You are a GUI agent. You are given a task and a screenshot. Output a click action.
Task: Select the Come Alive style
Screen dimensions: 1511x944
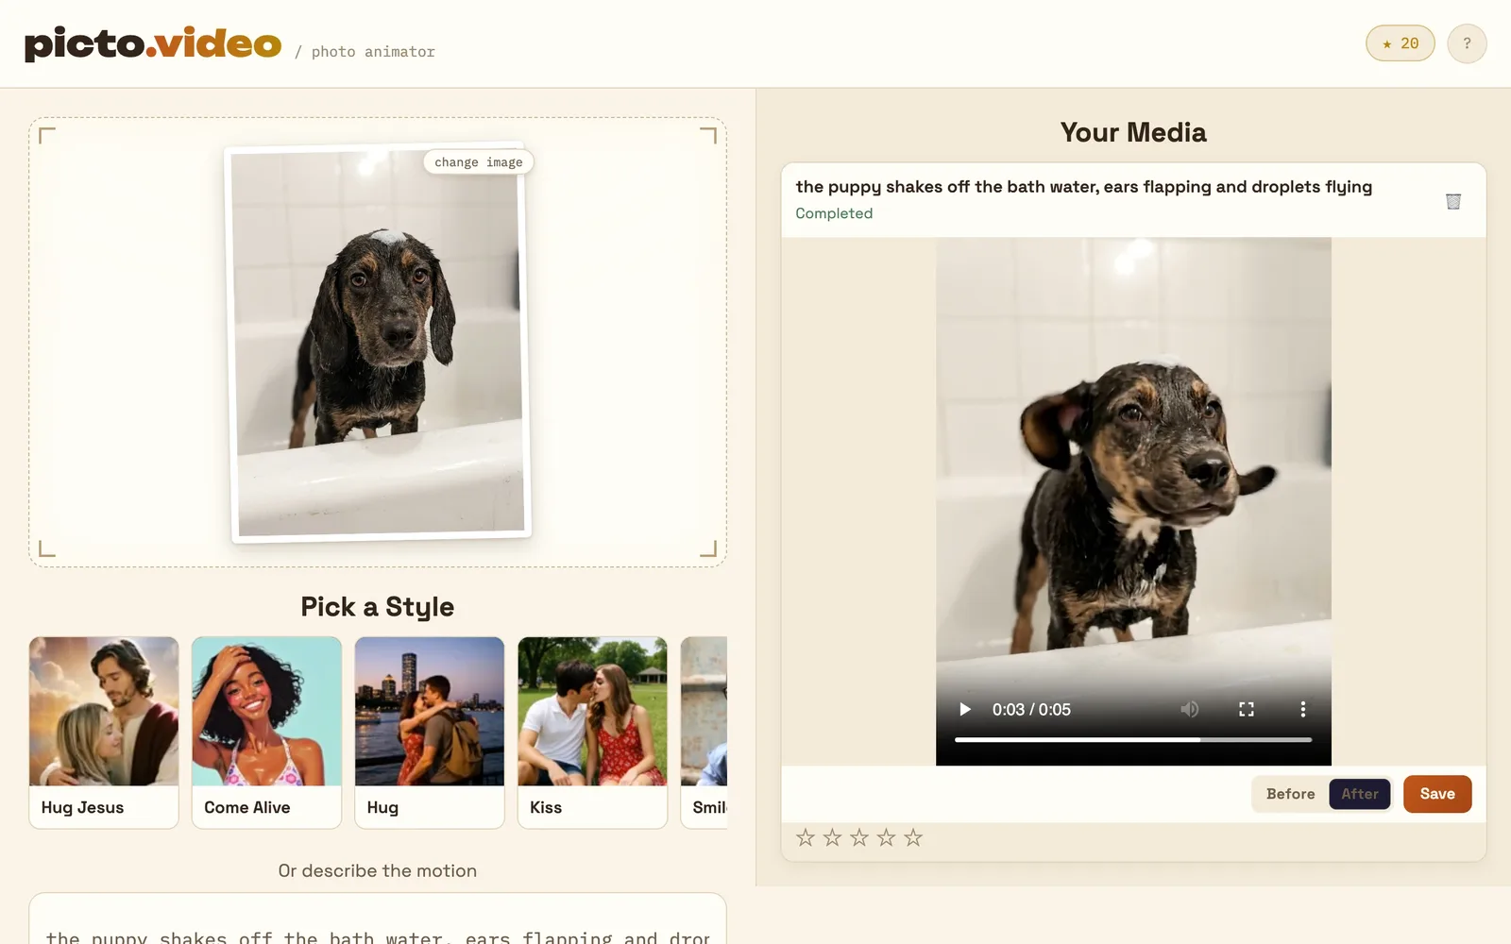266,733
